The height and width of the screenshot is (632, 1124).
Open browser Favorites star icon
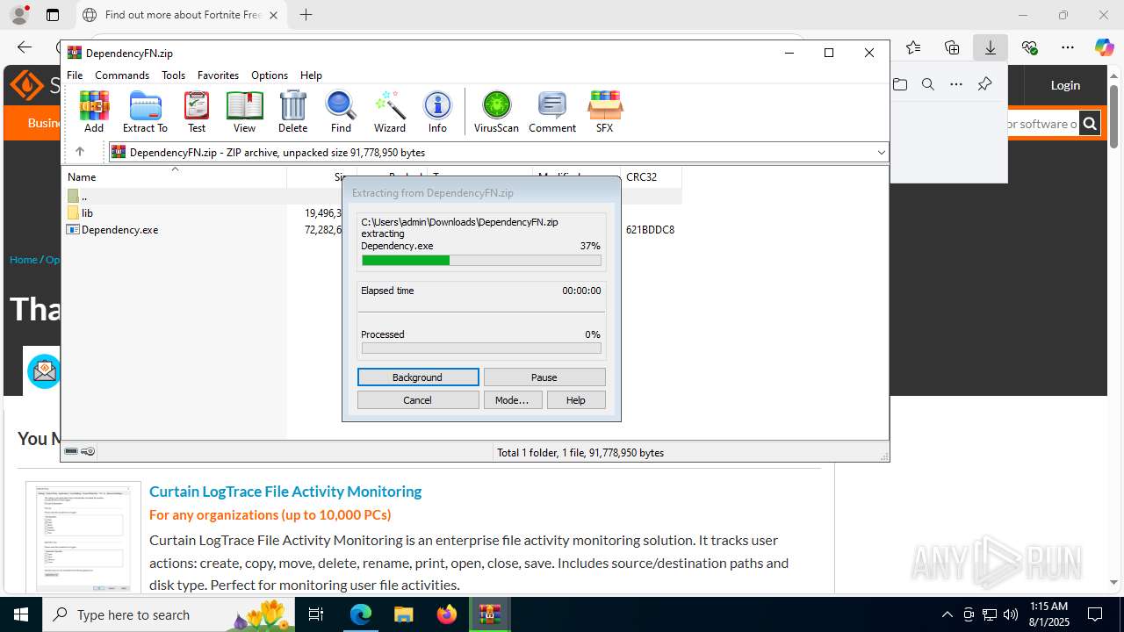click(x=913, y=47)
